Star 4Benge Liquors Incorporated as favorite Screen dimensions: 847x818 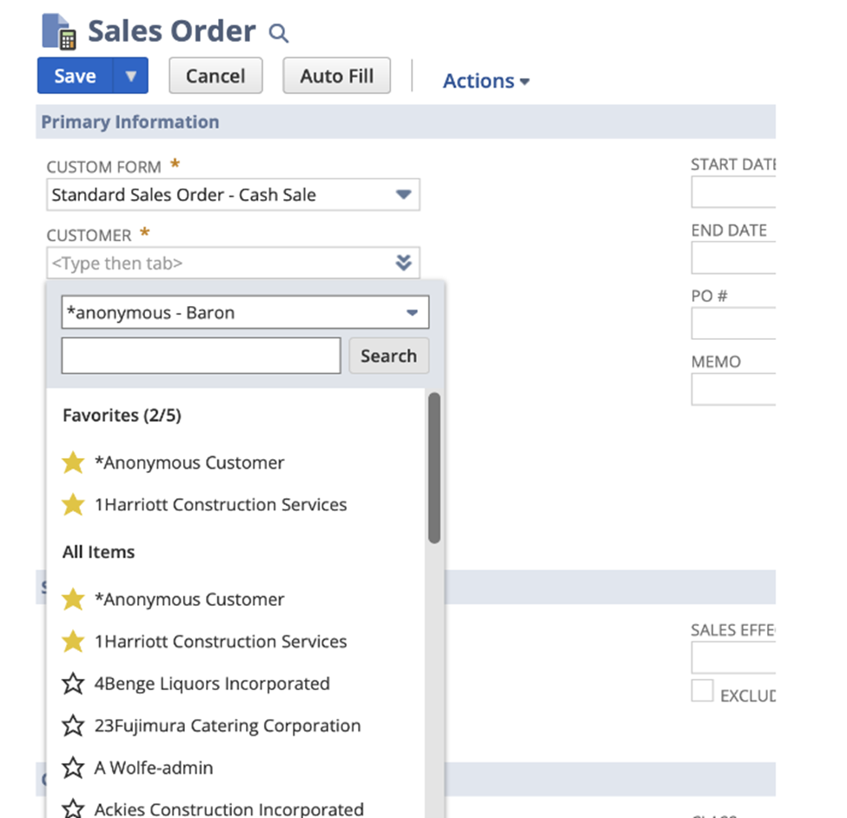(73, 683)
